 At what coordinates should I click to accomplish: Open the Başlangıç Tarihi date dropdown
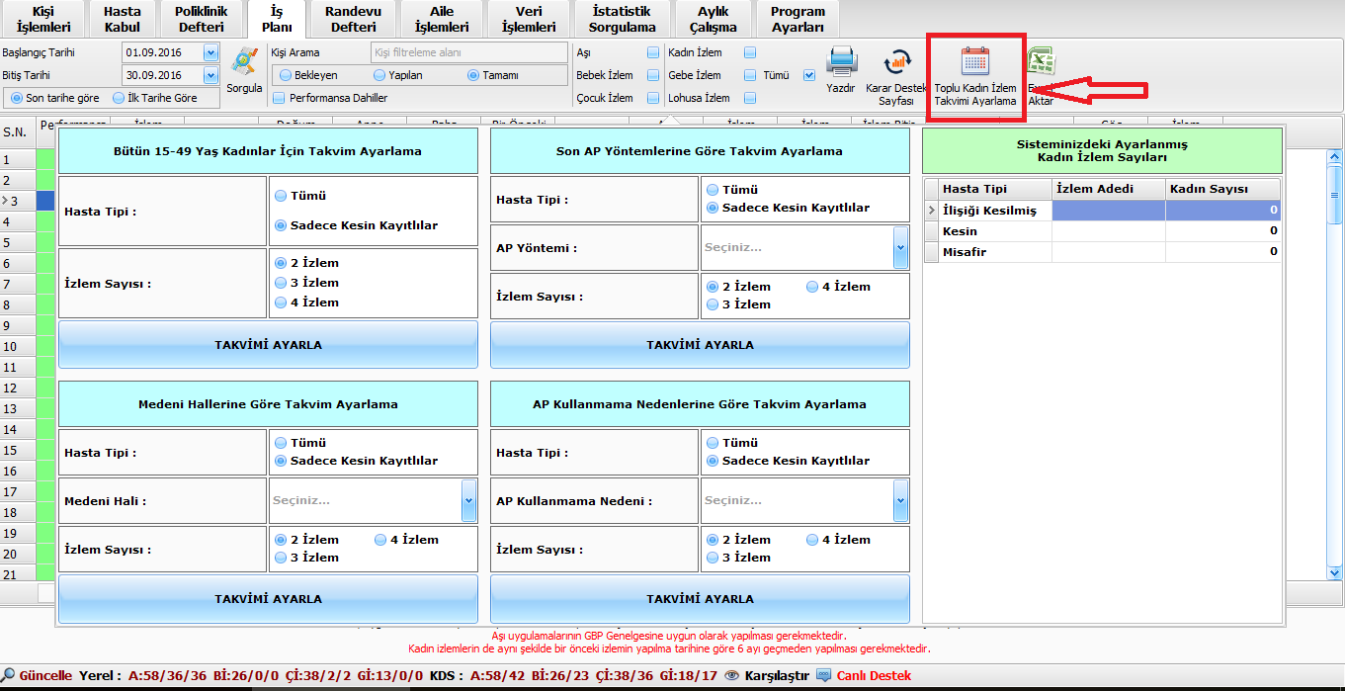pos(210,52)
